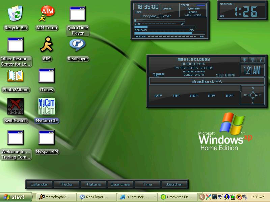Viewport: 270px width, 202px height.
Task: Click the Compaq_Owner user name
Action: (156, 16)
